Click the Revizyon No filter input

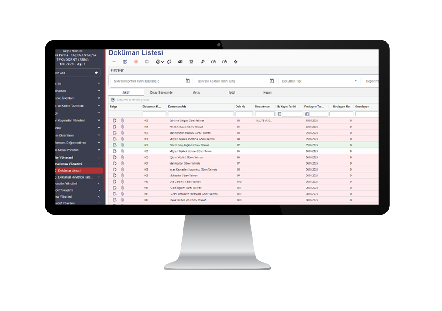click(x=341, y=114)
